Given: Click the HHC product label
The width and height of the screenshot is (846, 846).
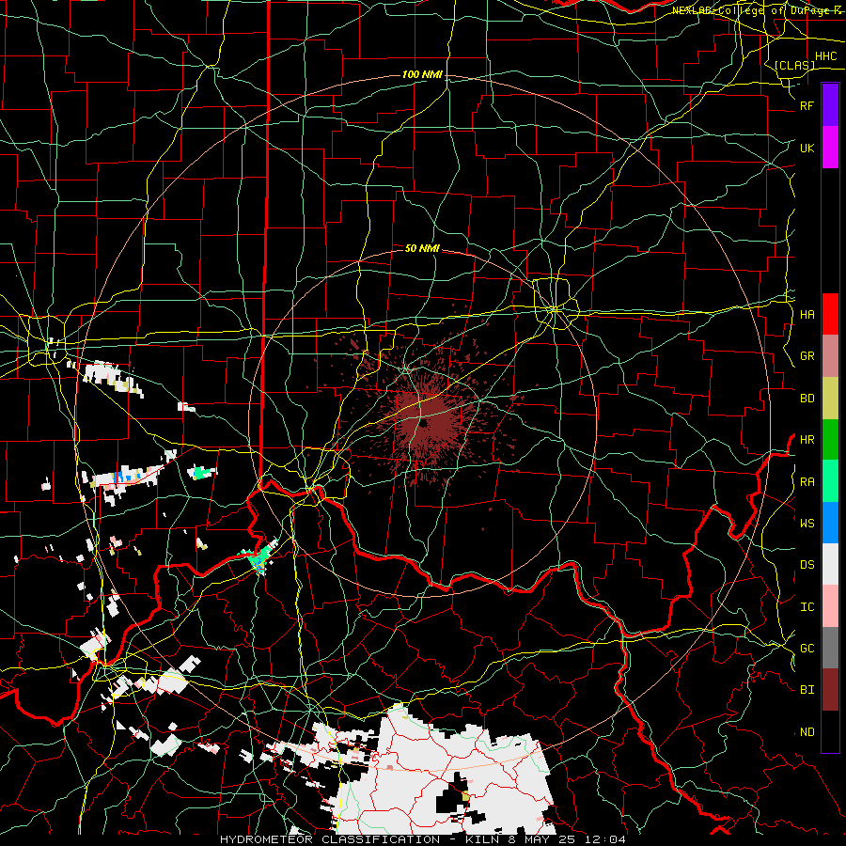Looking at the screenshot, I should [825, 56].
